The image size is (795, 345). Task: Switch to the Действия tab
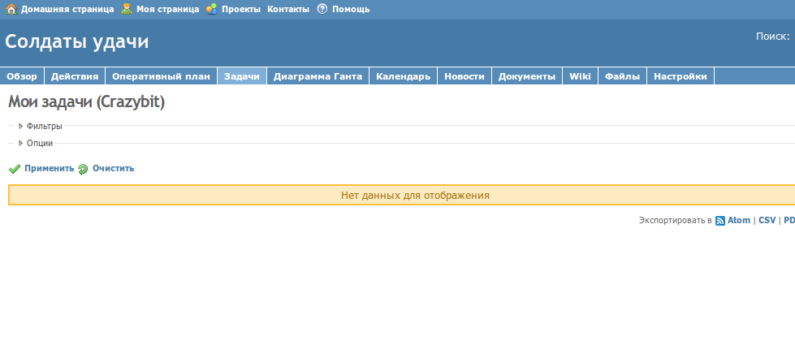(75, 76)
